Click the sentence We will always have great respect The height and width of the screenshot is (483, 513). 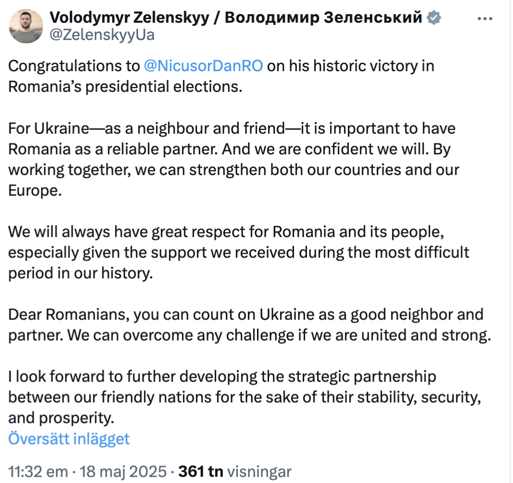point(239,253)
